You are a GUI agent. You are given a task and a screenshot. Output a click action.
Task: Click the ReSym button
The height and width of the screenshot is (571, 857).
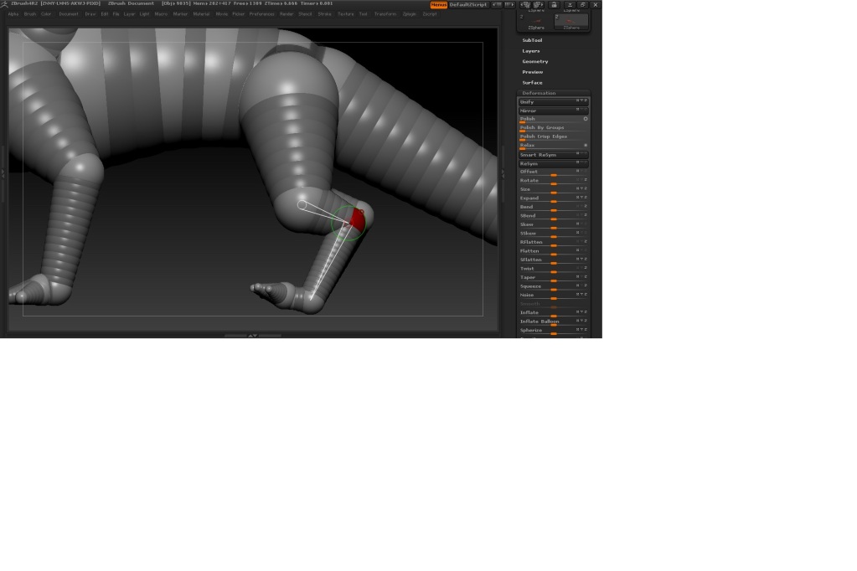tap(553, 163)
